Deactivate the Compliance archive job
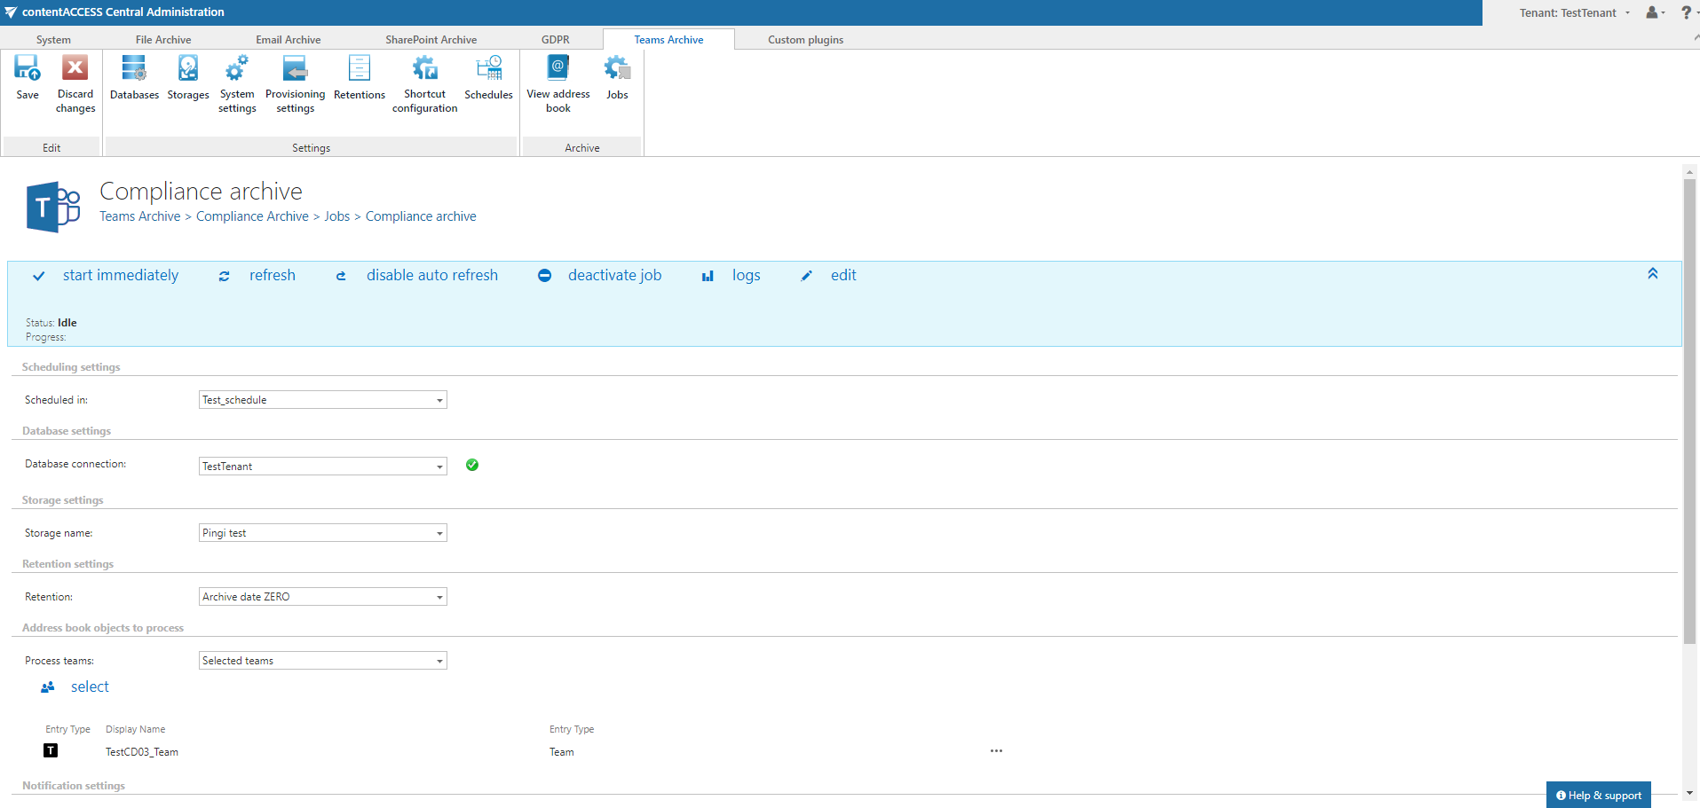Image resolution: width=1700 pixels, height=808 pixels. click(x=614, y=275)
